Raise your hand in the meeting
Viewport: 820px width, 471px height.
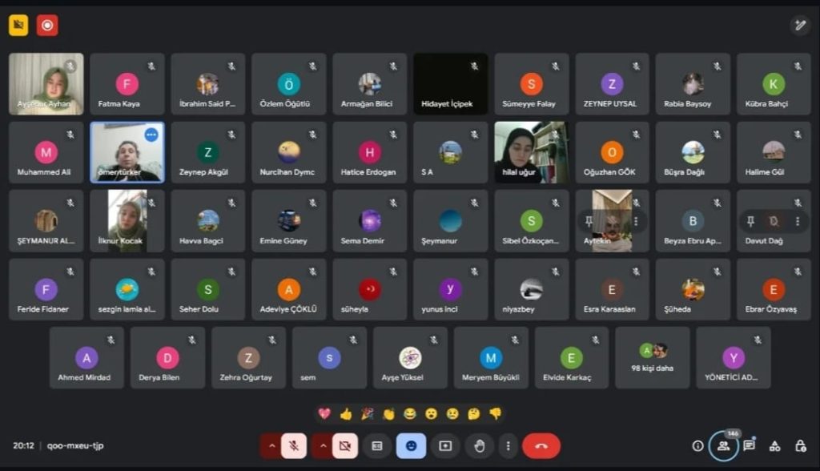point(479,446)
